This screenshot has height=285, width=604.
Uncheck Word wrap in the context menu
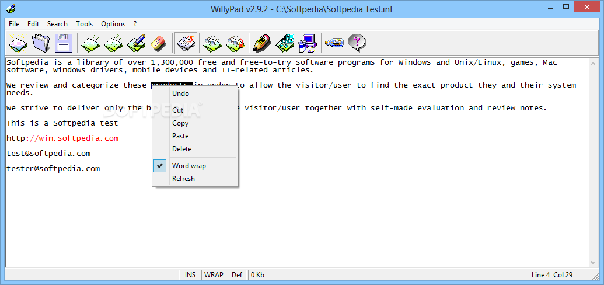pos(195,166)
